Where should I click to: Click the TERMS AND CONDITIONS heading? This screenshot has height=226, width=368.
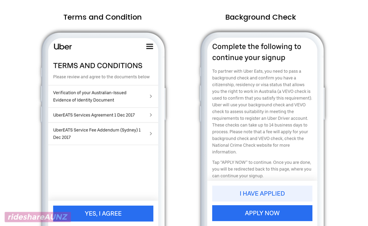tap(98, 66)
